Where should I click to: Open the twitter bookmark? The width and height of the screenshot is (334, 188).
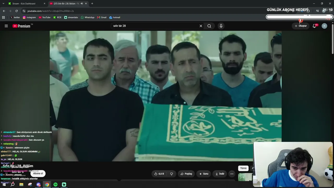(x=15, y=17)
